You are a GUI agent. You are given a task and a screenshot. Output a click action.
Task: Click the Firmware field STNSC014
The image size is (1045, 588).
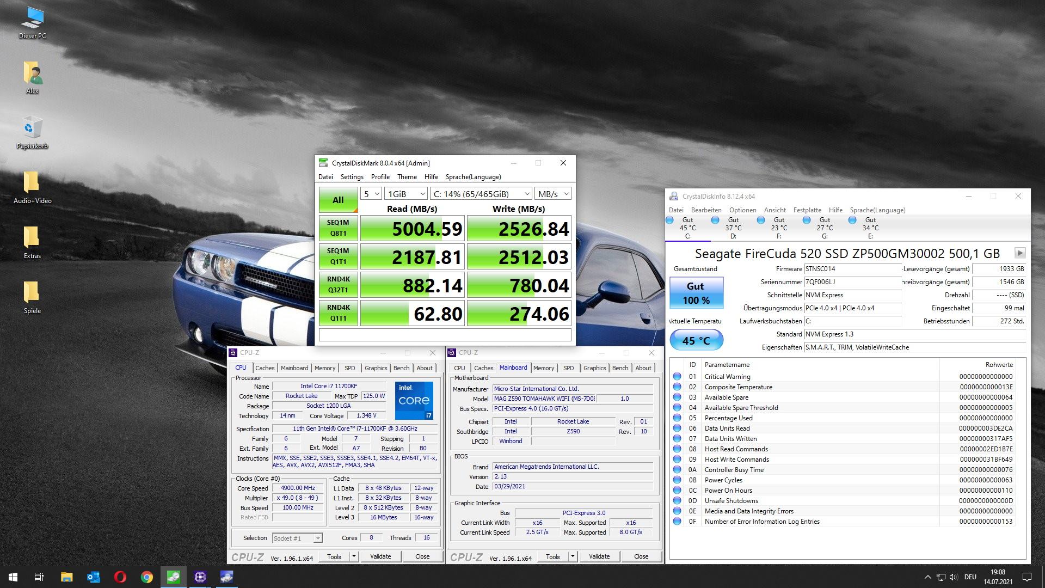[853, 269]
